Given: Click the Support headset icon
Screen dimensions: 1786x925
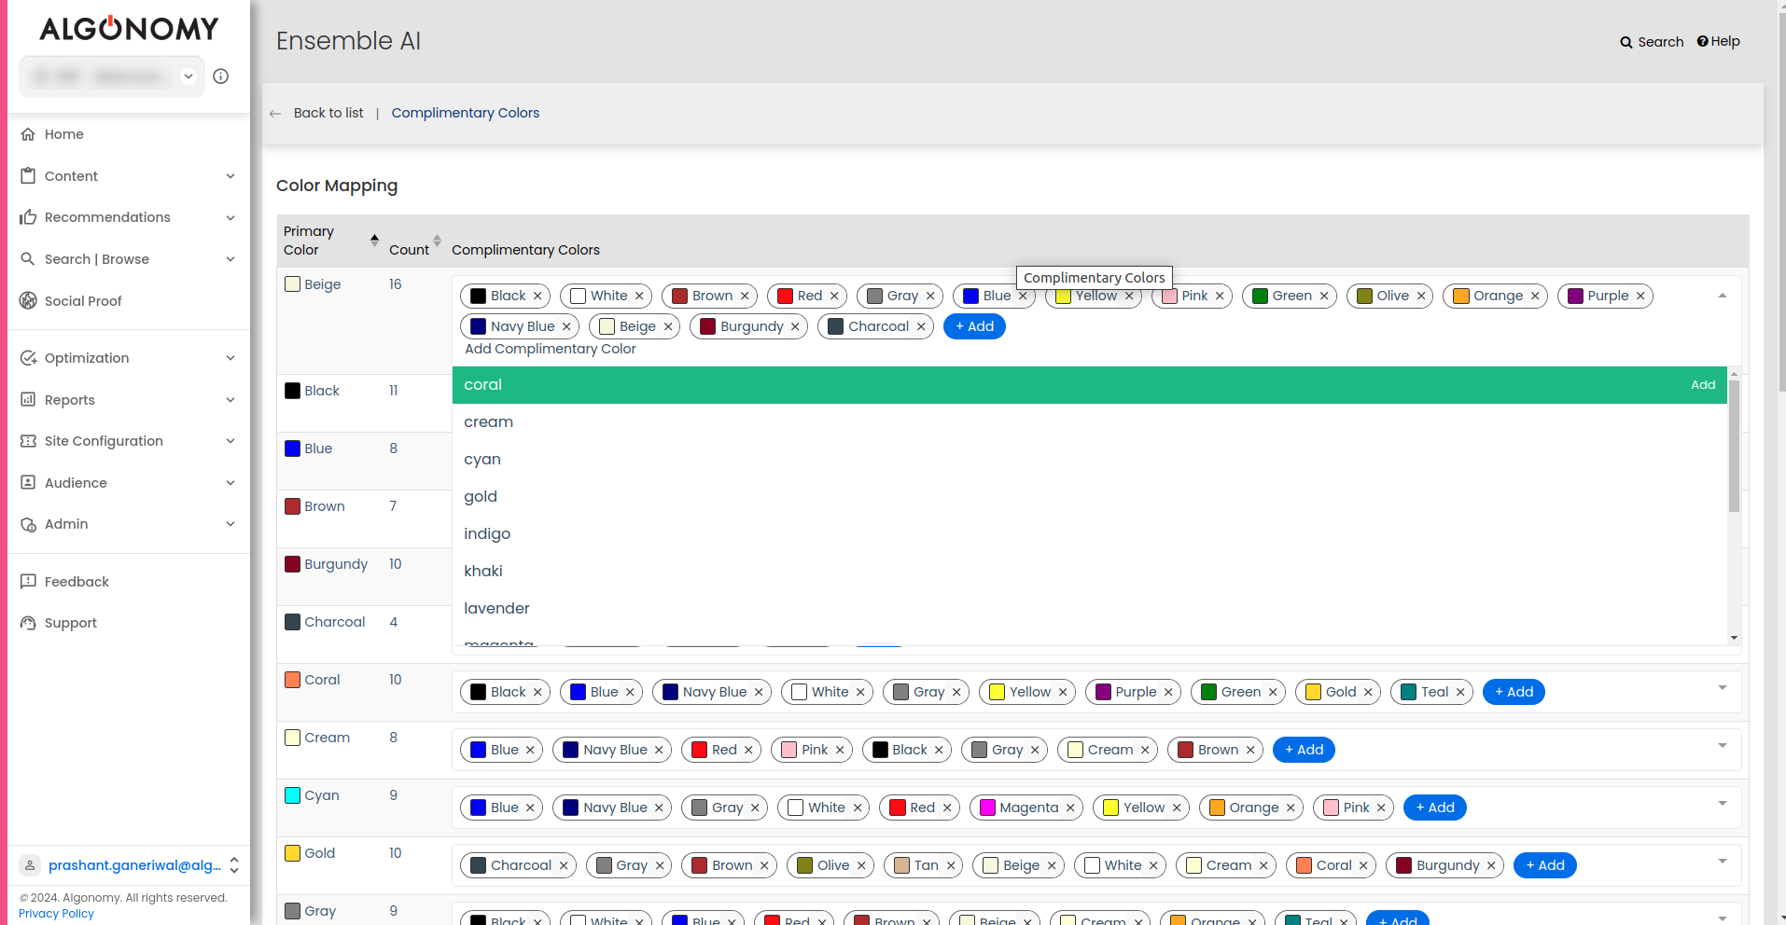Looking at the screenshot, I should coord(28,623).
